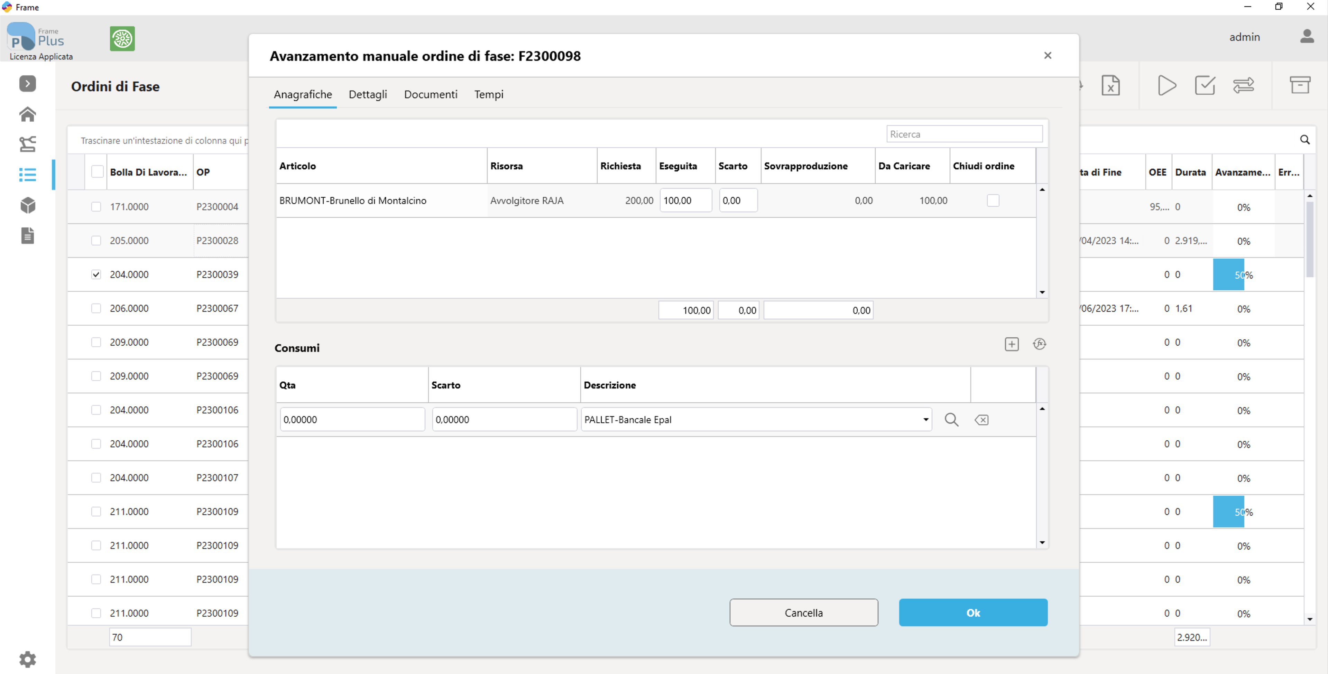Click the Cancella button
This screenshot has width=1328, height=674.
[804, 613]
